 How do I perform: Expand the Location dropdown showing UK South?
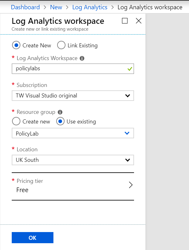pos(73,160)
